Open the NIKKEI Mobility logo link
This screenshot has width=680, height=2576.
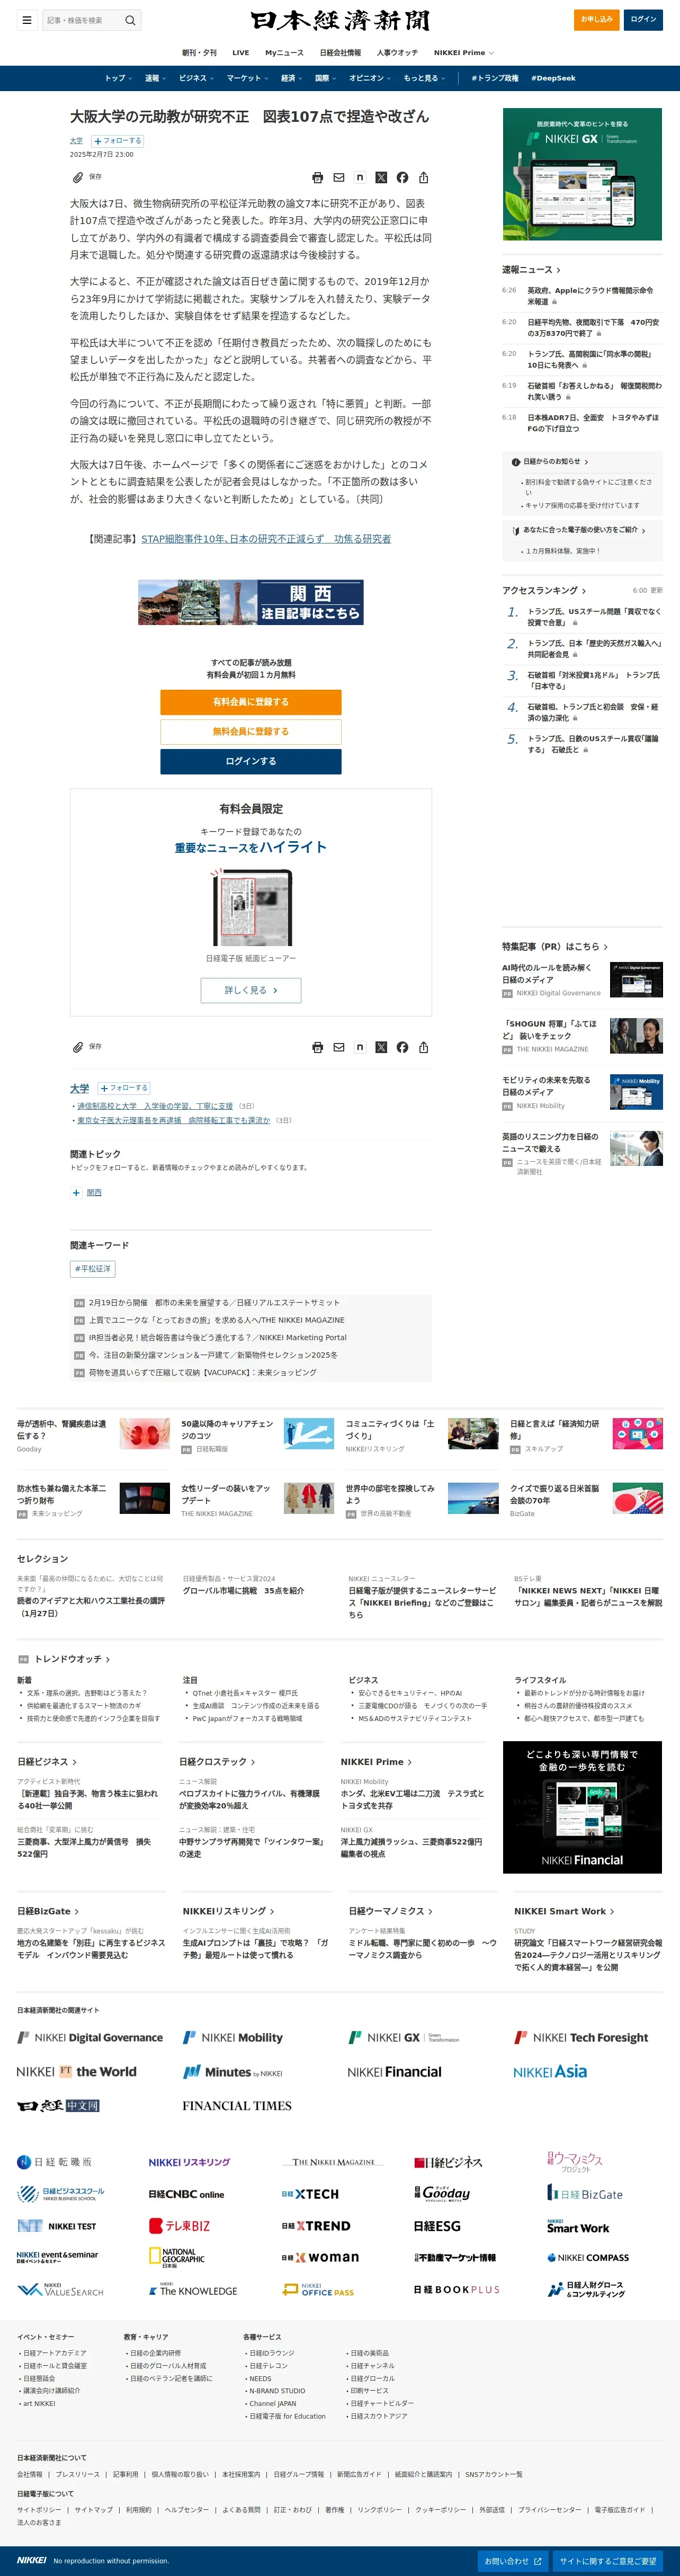232,2037
